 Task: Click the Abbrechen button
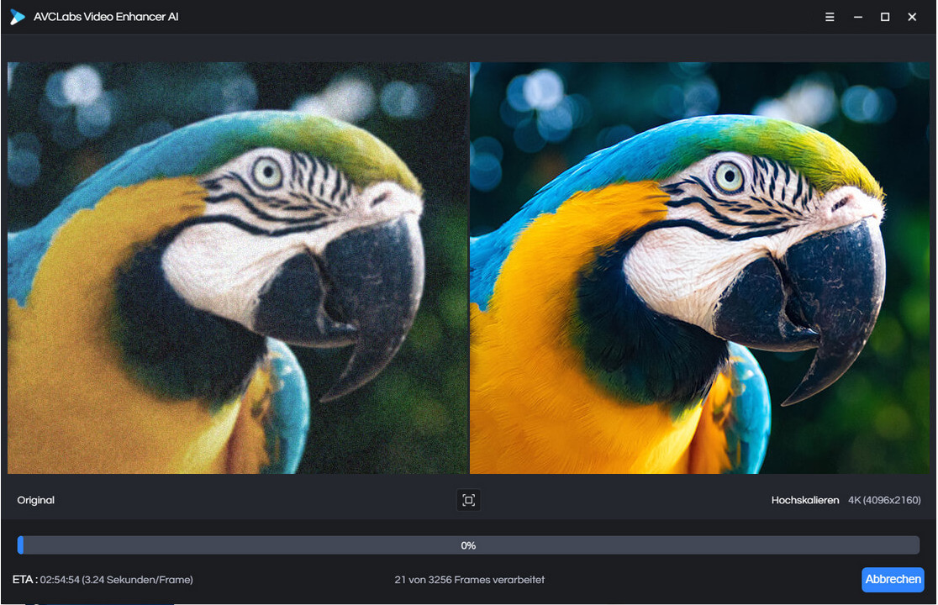(x=893, y=579)
